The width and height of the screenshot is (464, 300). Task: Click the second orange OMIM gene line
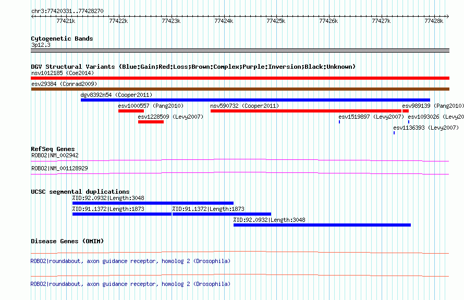(x=240, y=275)
